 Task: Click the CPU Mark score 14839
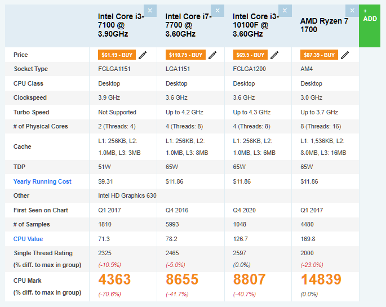(x=321, y=279)
